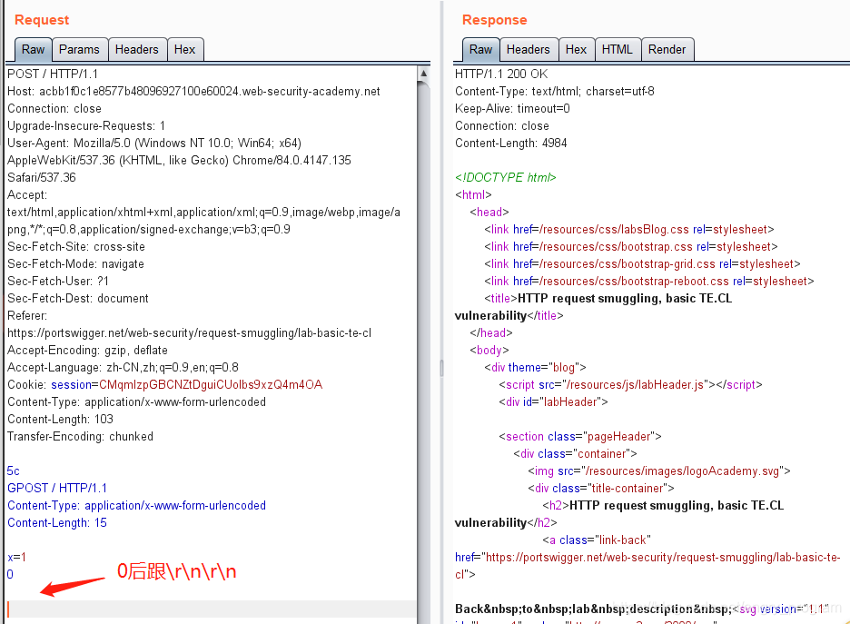This screenshot has height=624, width=850.
Task: Click the section class pageHeader line
Action: pos(580,436)
